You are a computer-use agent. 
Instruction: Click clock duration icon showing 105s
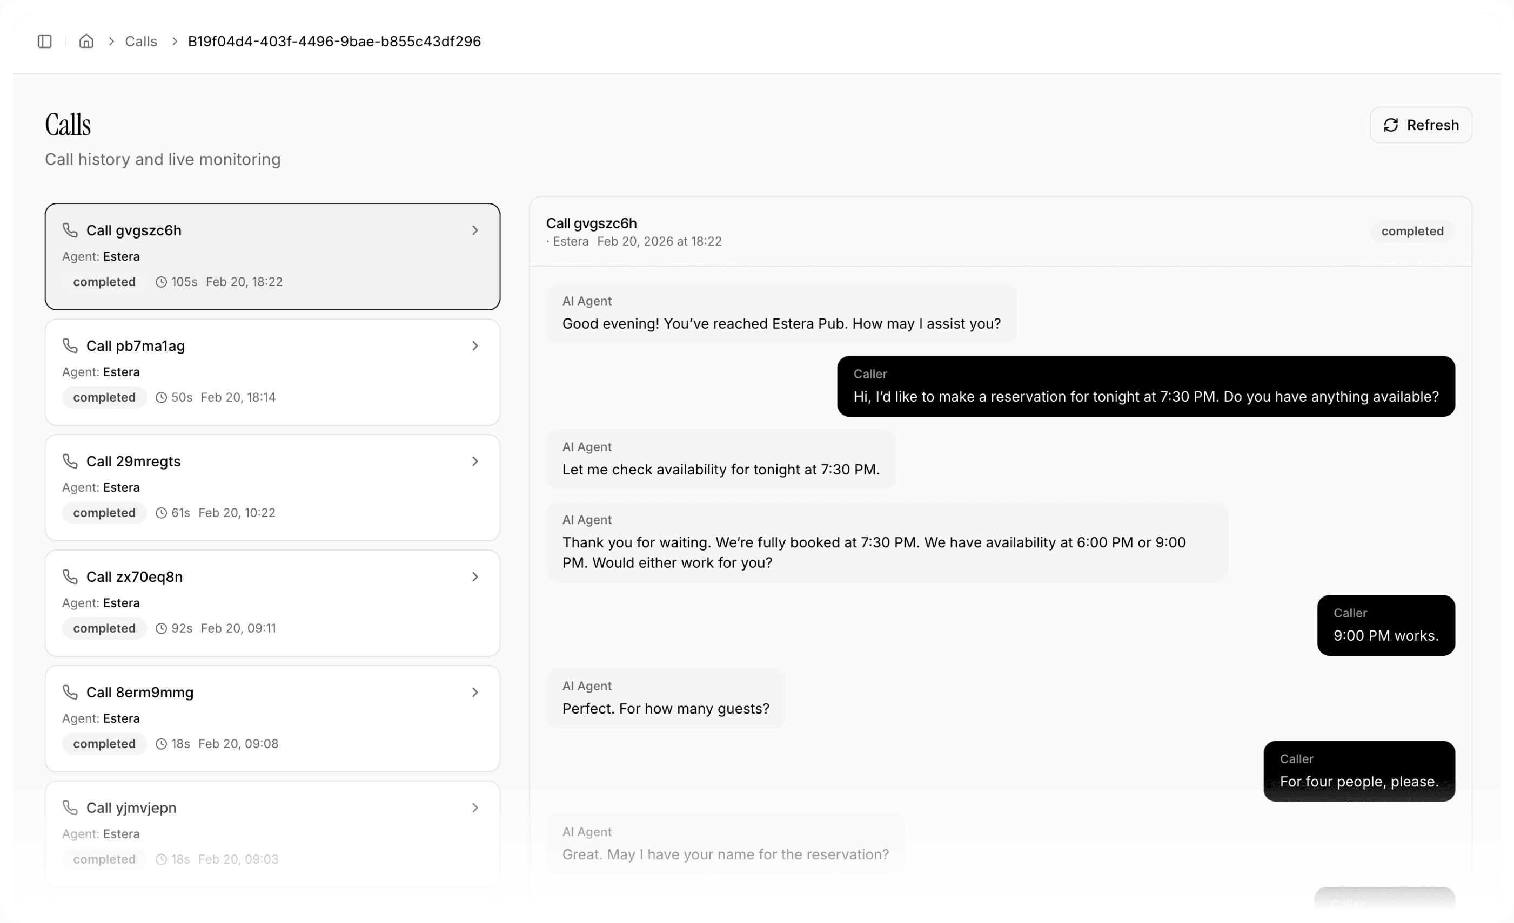coord(161,282)
